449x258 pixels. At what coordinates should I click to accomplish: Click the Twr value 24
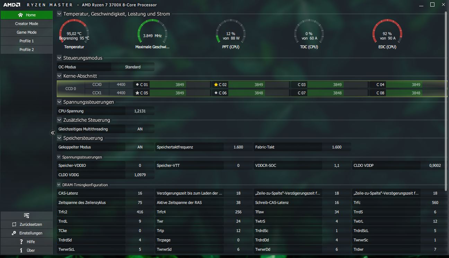[x=238, y=221]
